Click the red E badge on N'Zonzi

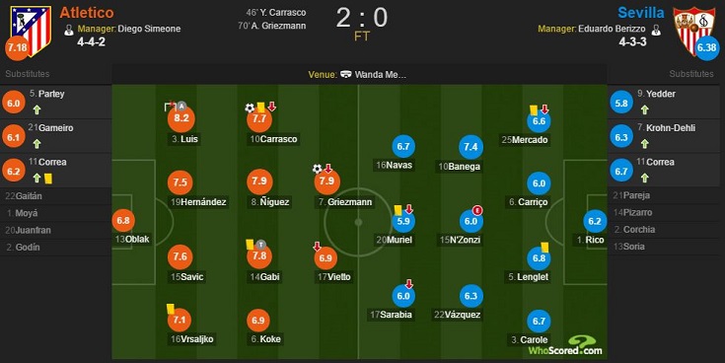pos(477,211)
